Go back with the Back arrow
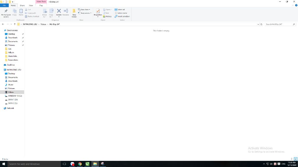 point(3,24)
